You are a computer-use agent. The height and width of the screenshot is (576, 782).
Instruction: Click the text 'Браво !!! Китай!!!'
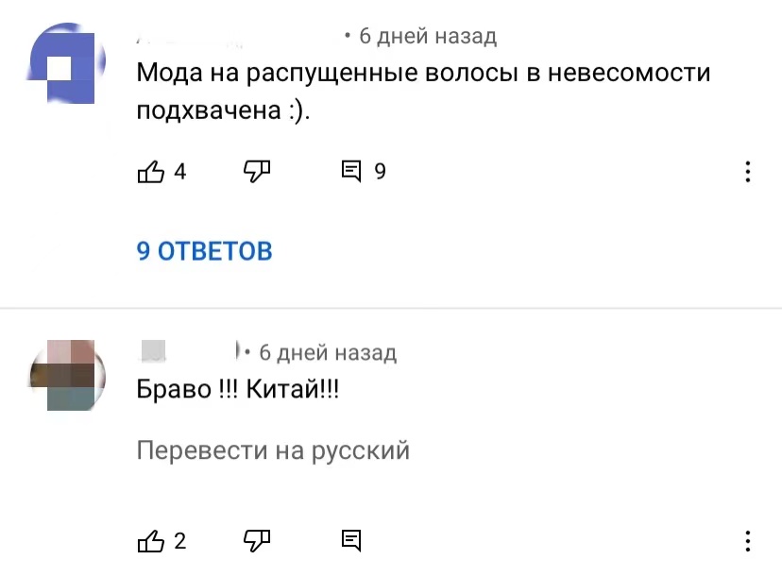238,389
